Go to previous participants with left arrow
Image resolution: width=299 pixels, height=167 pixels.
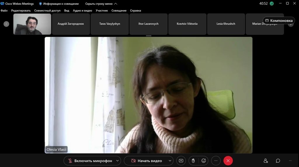[x=6, y=24]
